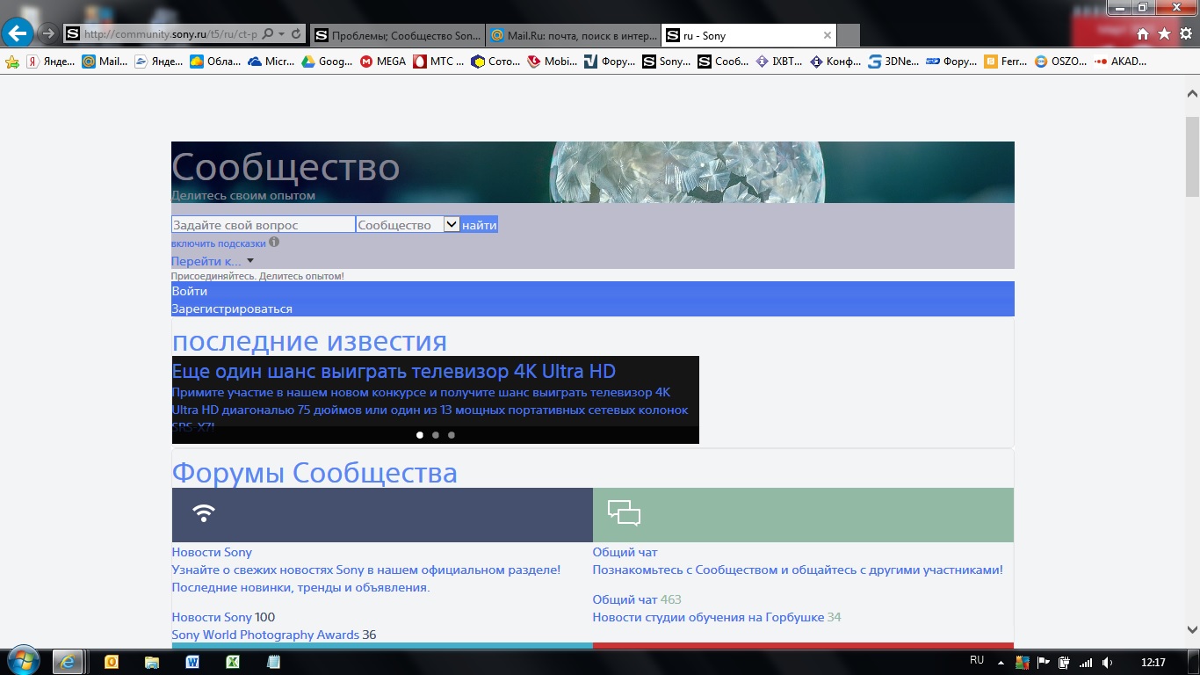Image resolution: width=1200 pixels, height=675 pixels.
Task: Open the browser Home icon
Action: click(1143, 34)
